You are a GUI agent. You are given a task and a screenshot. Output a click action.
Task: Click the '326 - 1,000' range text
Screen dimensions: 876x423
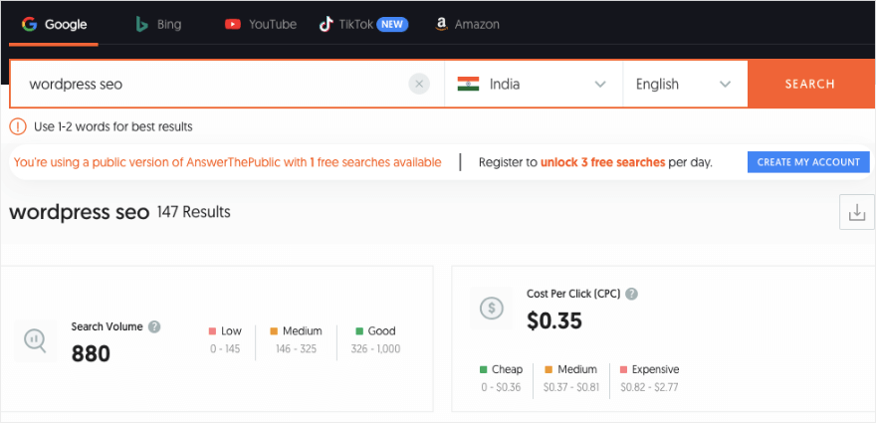(375, 349)
